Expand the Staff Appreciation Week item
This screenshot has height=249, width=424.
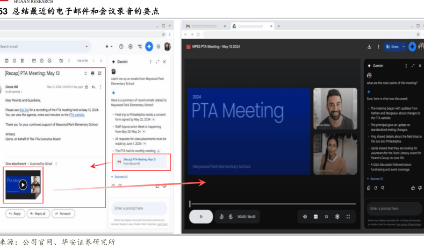(144, 132)
